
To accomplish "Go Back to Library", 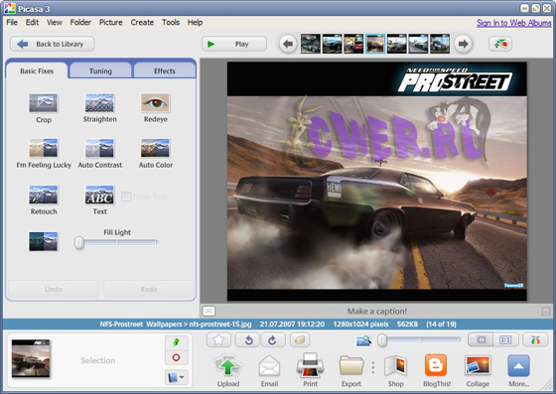I will click(x=52, y=44).
